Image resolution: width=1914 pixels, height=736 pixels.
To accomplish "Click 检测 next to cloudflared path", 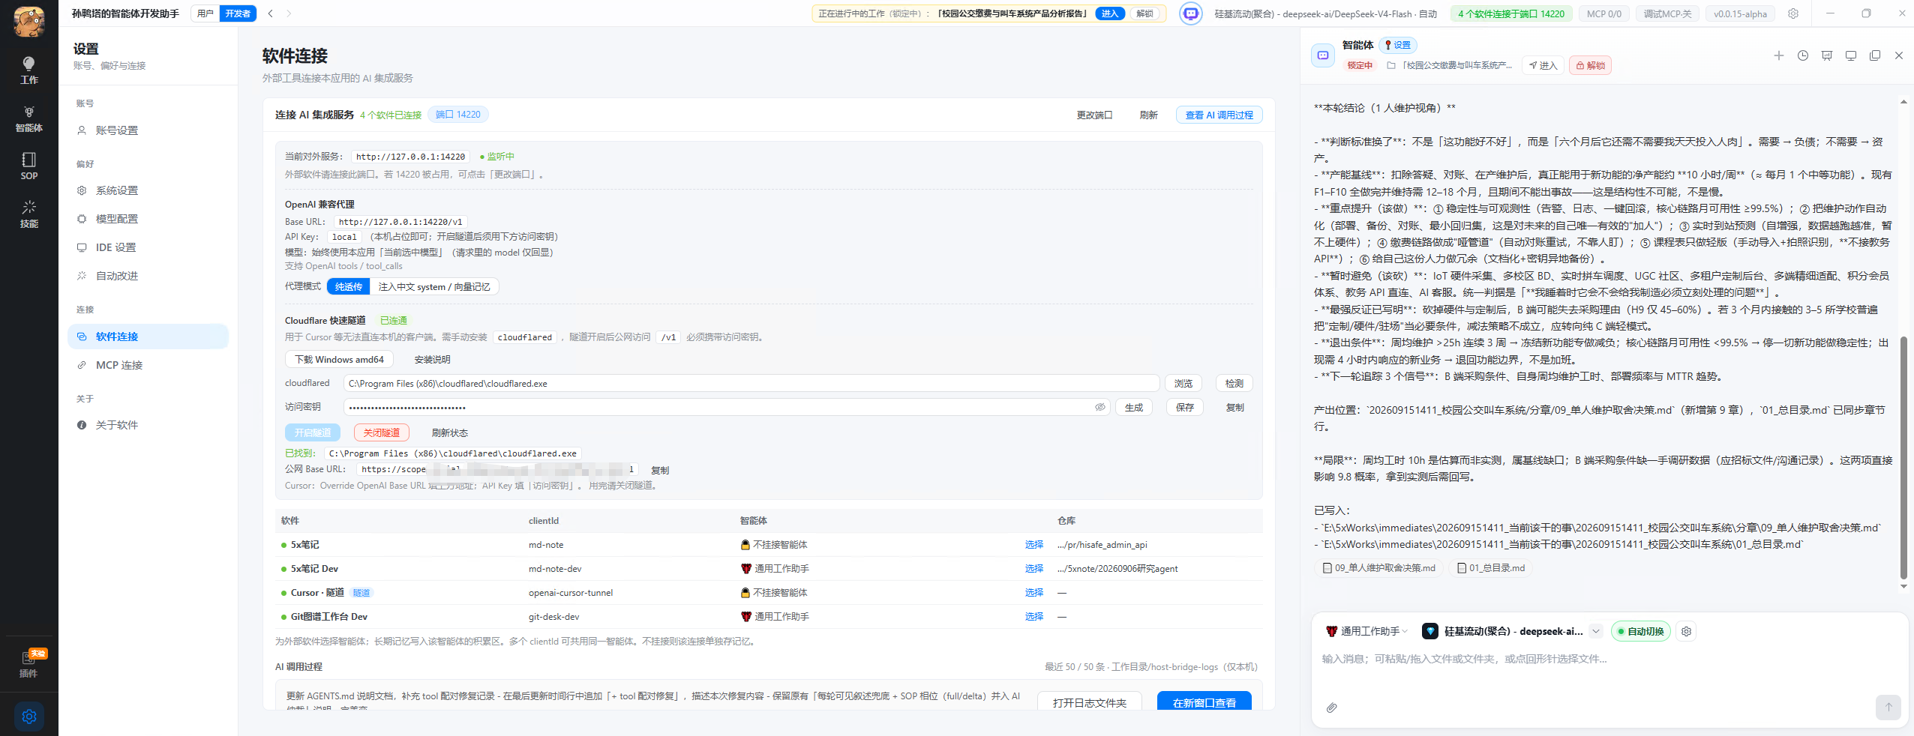I will tap(1234, 384).
